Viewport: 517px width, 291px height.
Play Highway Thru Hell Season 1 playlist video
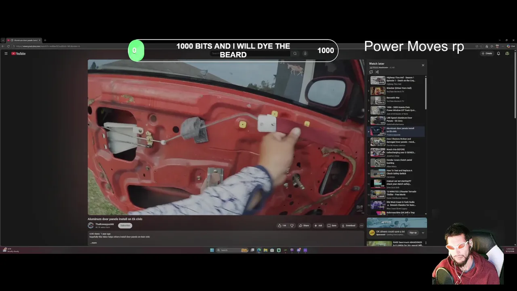click(397, 80)
